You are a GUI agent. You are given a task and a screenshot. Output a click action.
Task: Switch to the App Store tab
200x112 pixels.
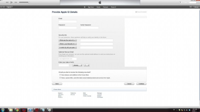coord(91,7)
